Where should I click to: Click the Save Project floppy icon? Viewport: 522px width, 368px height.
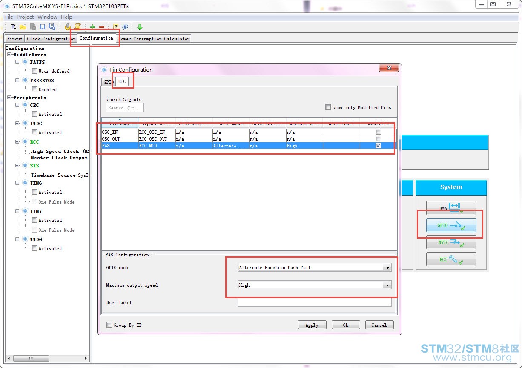coord(43,27)
